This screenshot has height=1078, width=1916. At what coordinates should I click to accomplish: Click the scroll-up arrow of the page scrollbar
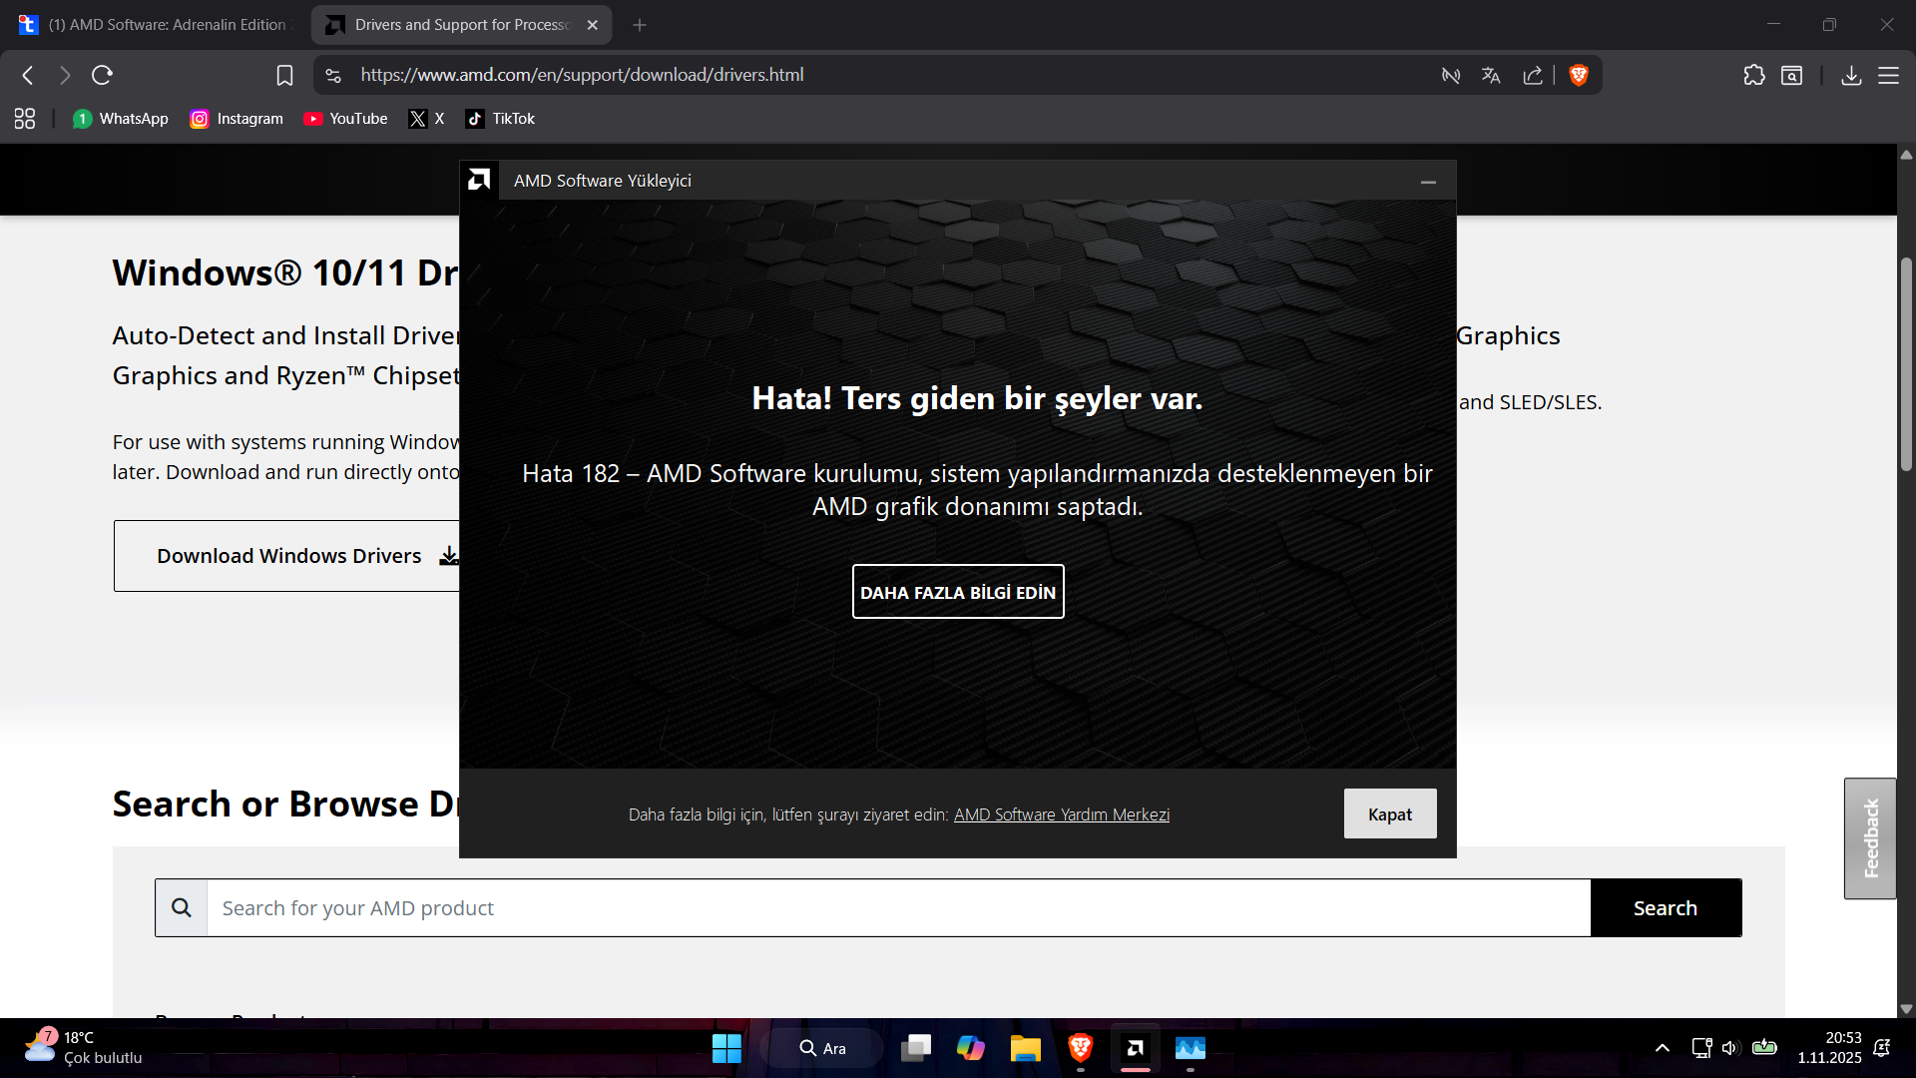[x=1906, y=155]
